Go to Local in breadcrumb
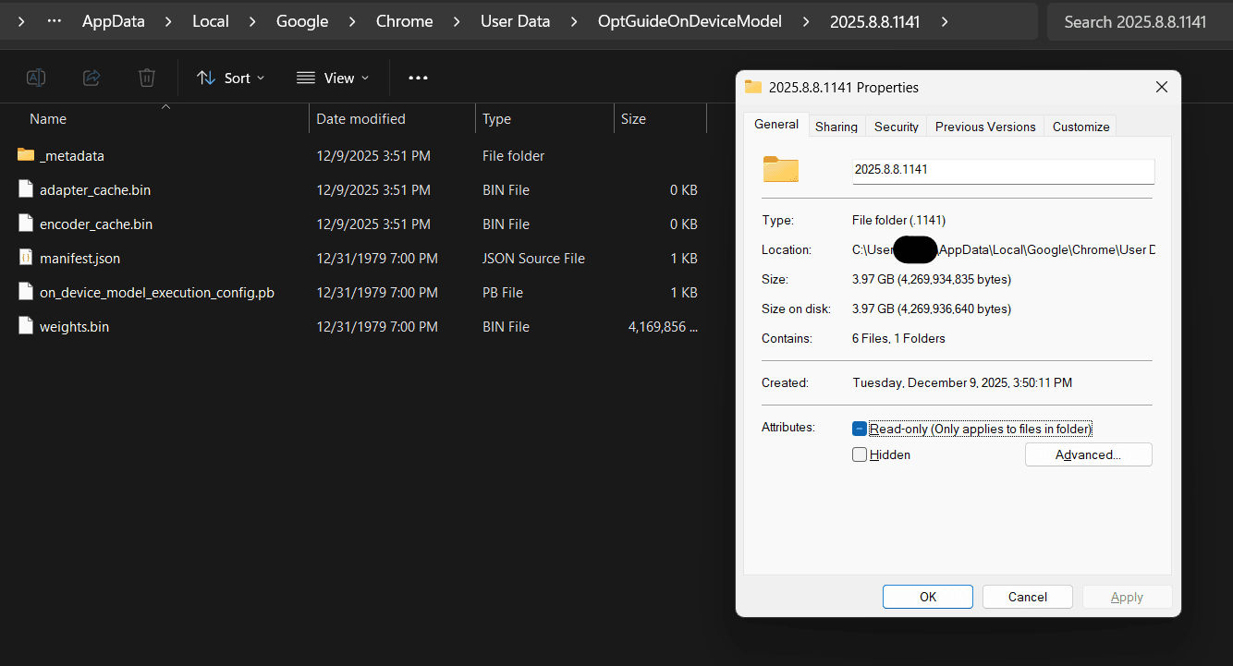The image size is (1233, 666). point(211,21)
